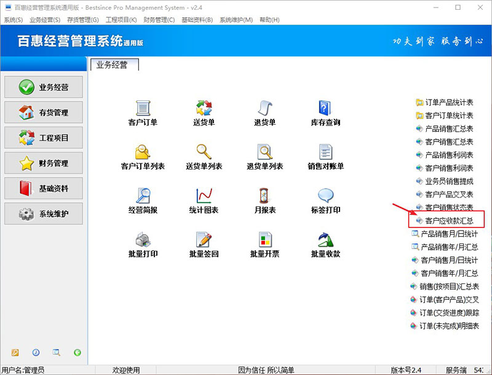The height and width of the screenshot is (375, 492).
Task: Click the 用户名:管理员 status bar entry
Action: point(23,370)
